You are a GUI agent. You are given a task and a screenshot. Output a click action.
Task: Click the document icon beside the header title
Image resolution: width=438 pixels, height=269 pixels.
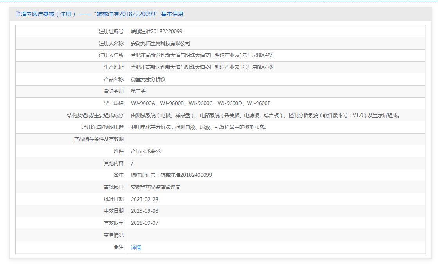pos(18,14)
